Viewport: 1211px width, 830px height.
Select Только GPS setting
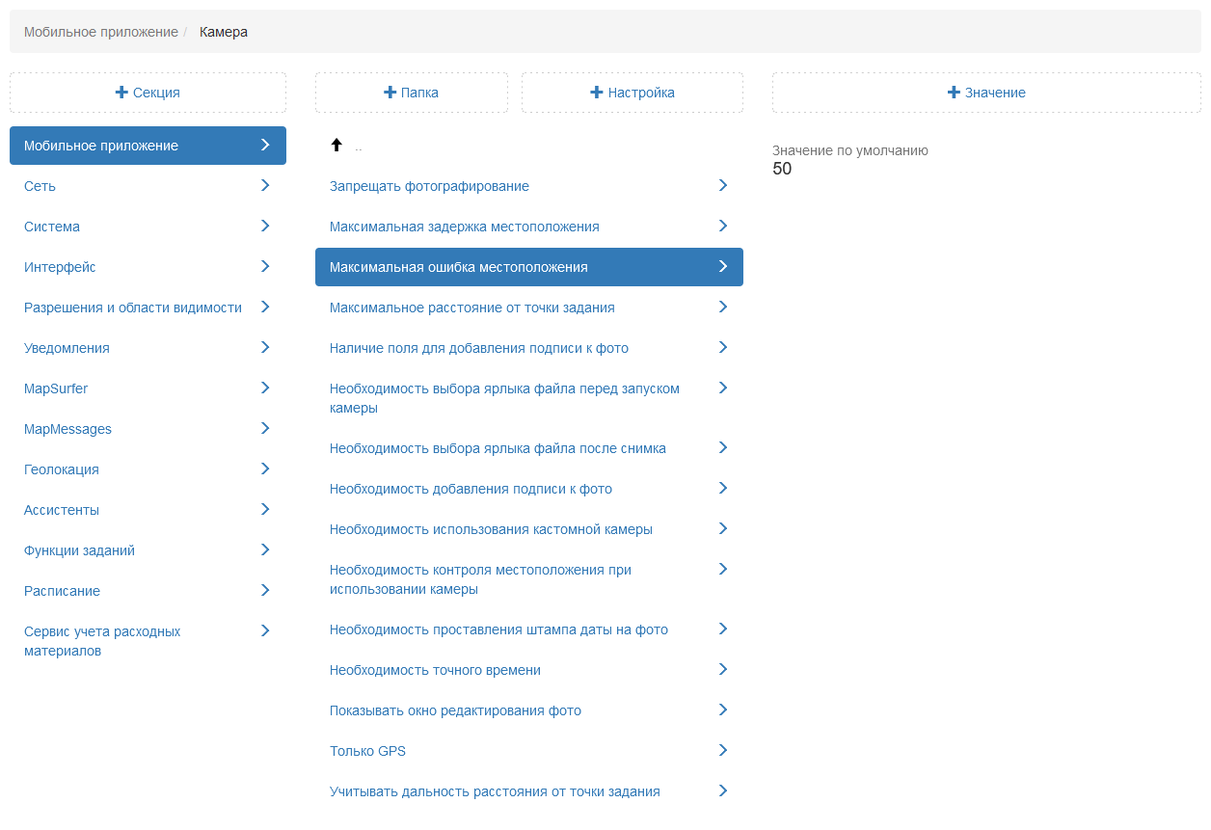[529, 751]
